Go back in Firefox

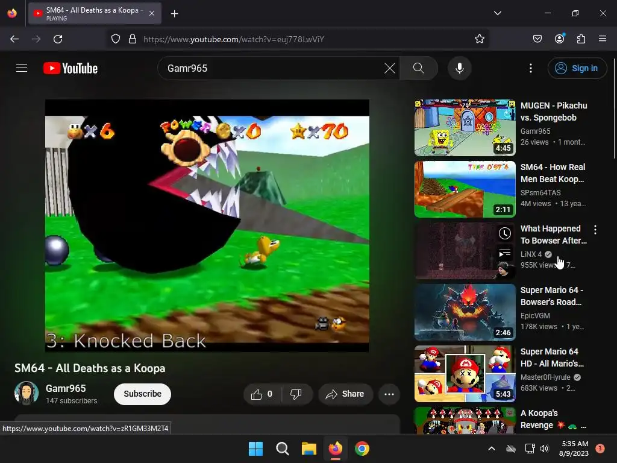14,39
